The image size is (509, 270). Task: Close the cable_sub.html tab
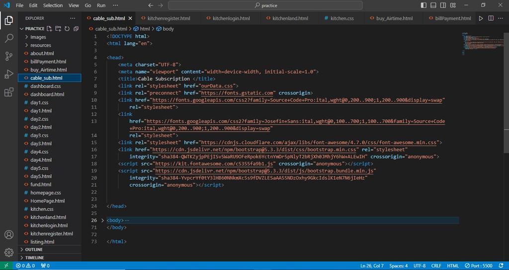[x=130, y=18]
